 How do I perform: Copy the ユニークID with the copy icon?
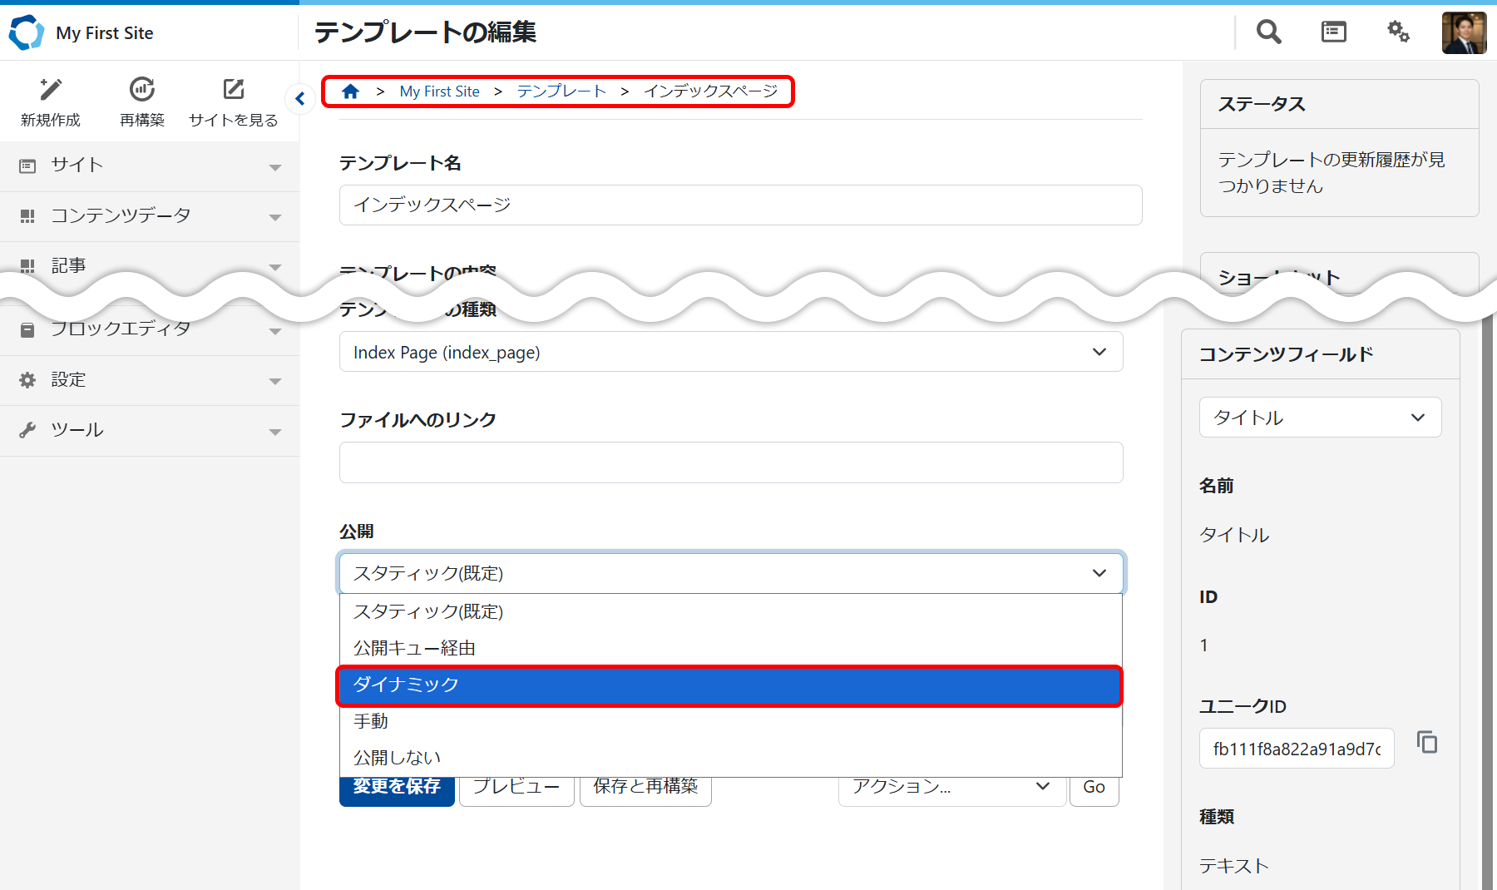pyautogui.click(x=1427, y=742)
